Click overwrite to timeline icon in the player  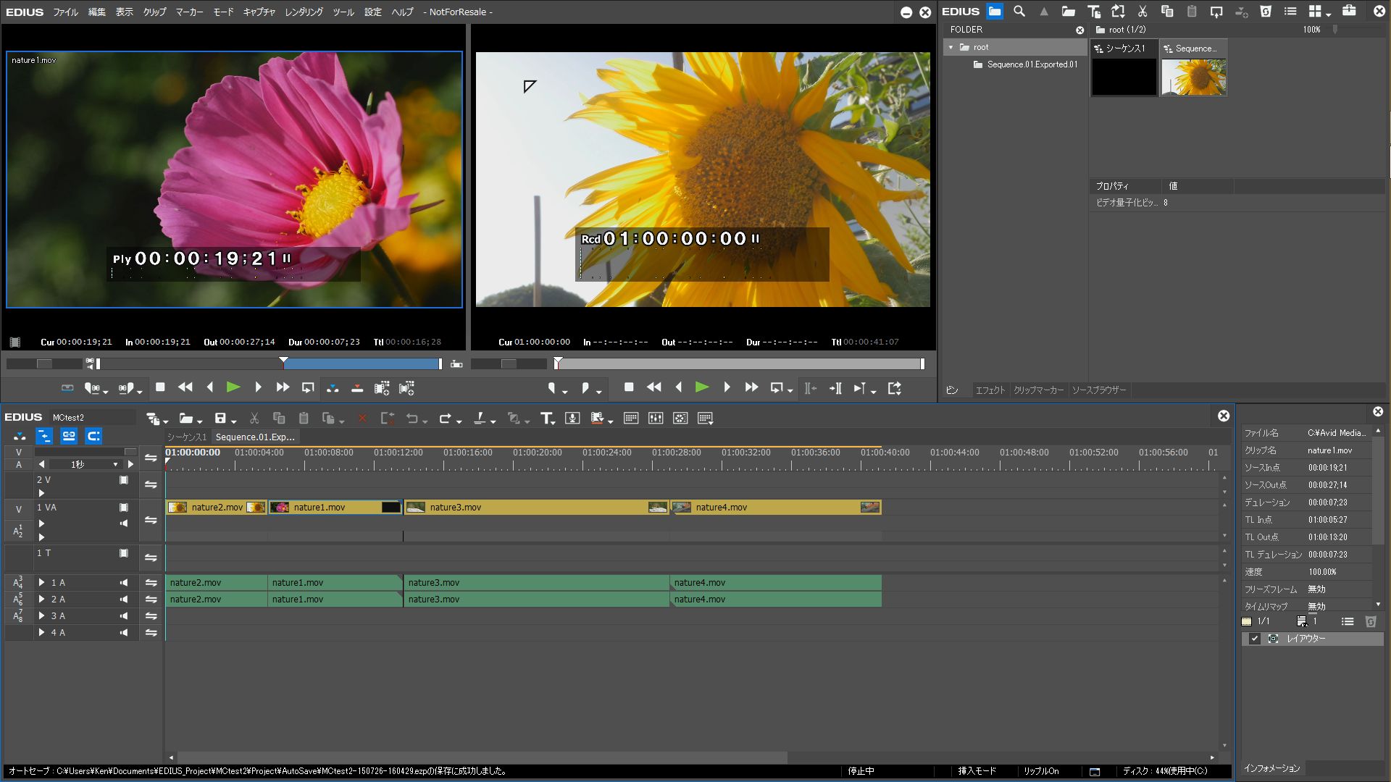[357, 388]
